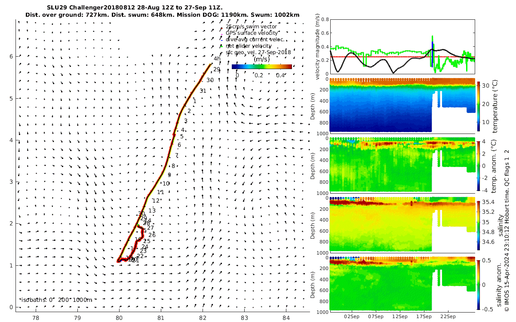Click the temp. anom. colorbar
Image resolution: width=516 pixels, height=322 pixels.
click(x=479, y=165)
